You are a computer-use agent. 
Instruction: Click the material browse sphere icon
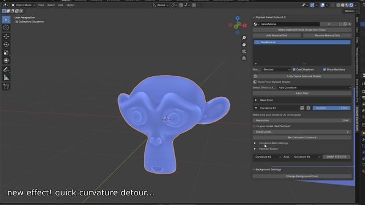tap(255, 24)
